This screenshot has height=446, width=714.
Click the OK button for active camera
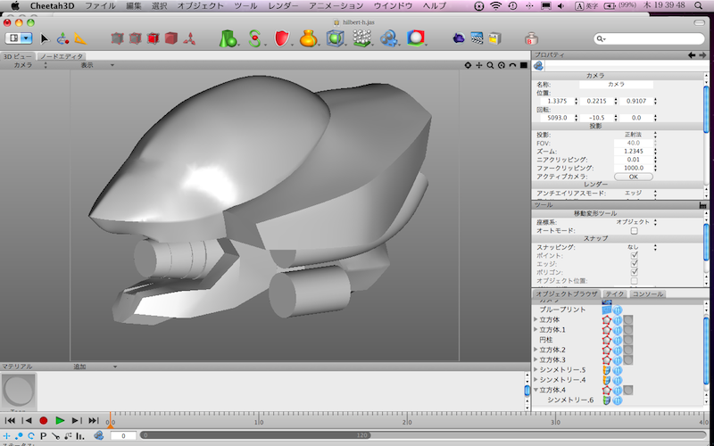633,176
